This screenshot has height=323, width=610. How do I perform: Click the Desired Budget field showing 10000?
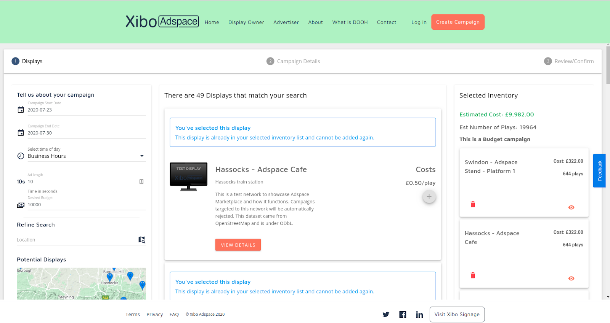[x=87, y=205]
